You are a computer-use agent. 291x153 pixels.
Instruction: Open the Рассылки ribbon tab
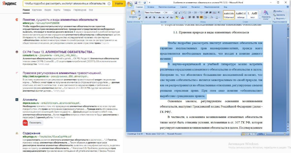click(196, 7)
